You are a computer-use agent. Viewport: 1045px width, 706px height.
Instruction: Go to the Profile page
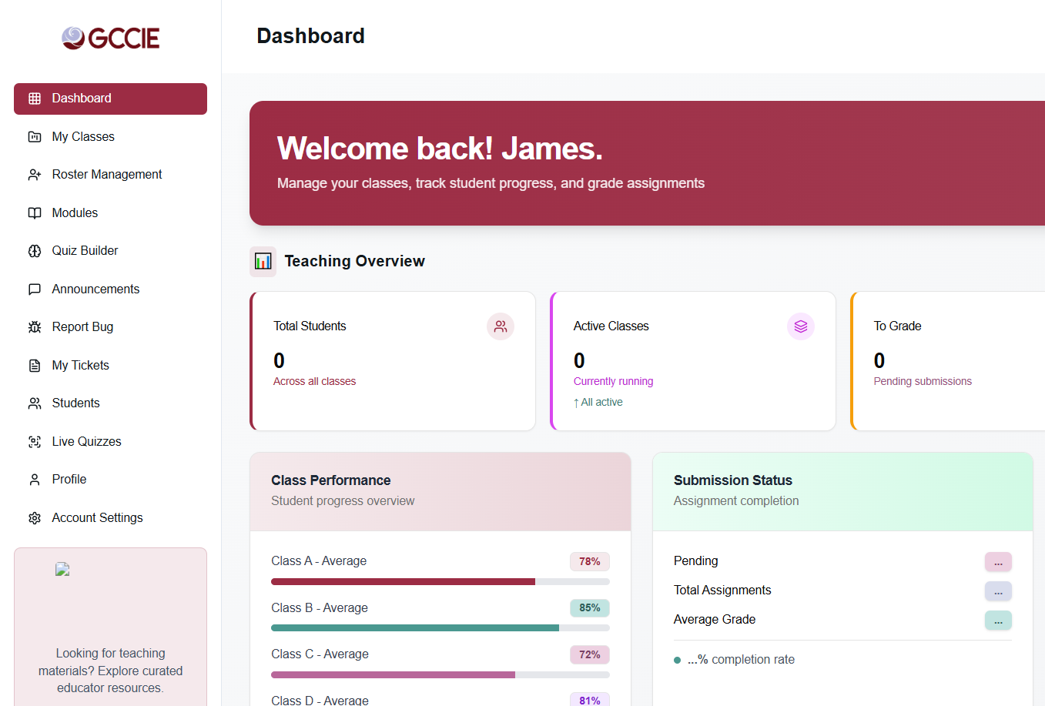(x=67, y=479)
